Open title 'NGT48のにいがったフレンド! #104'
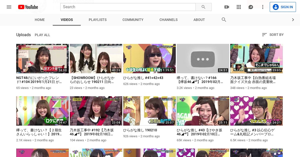The height and width of the screenshot is (157, 300). pos(39,80)
